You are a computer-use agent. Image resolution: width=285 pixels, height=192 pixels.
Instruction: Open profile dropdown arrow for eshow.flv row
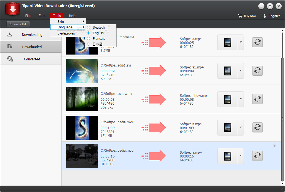pyautogui.click(x=241, y=99)
